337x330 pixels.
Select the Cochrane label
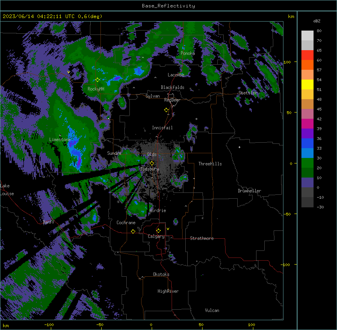(126, 223)
